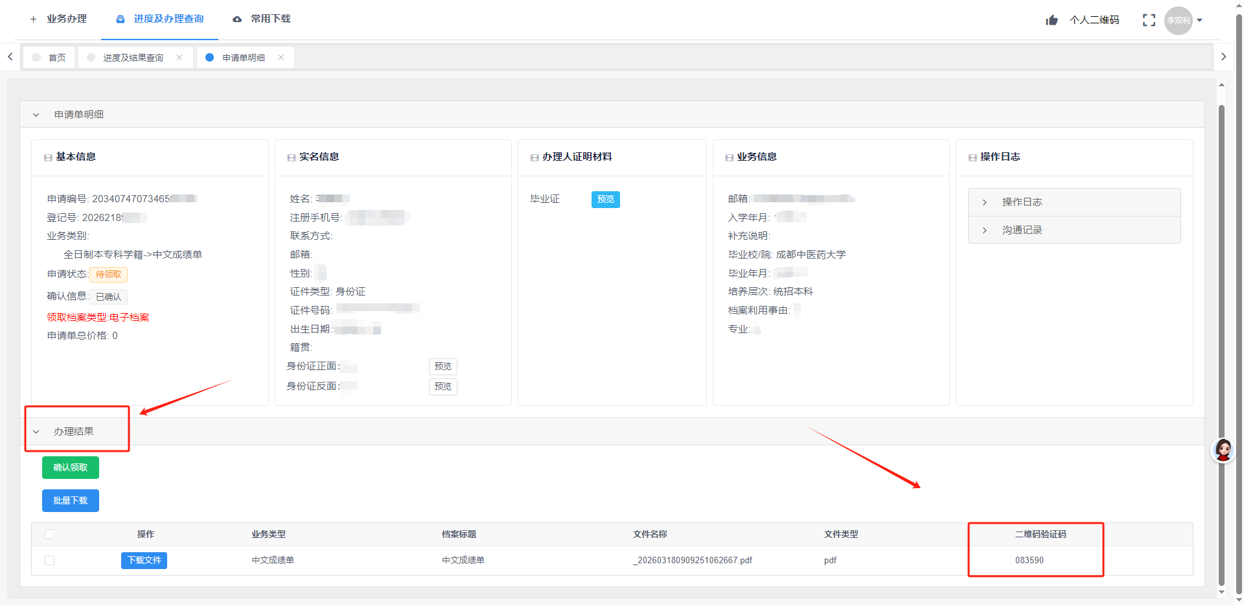Viewport: 1244px width, 606px height.
Task: Expand the 操作日志 accordion item
Action: pos(1074,202)
